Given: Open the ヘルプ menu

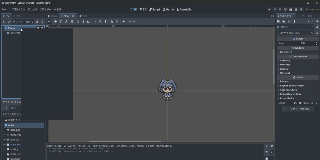Looking at the screenshot, I should coord(57,9).
